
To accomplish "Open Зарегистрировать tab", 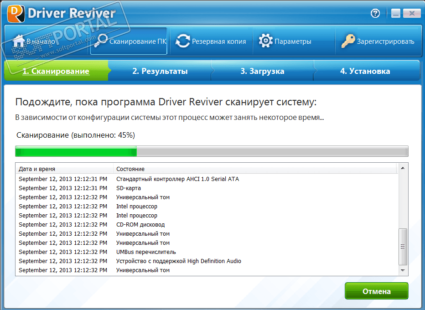I will 378,41.
